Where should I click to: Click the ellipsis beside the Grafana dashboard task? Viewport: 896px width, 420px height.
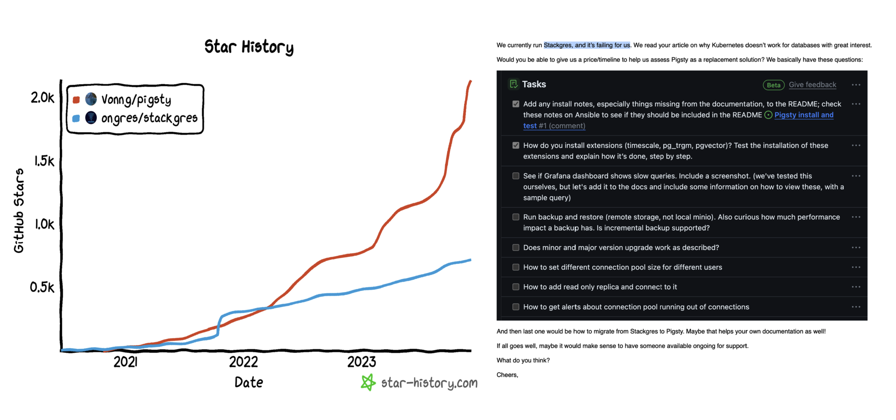coord(857,176)
